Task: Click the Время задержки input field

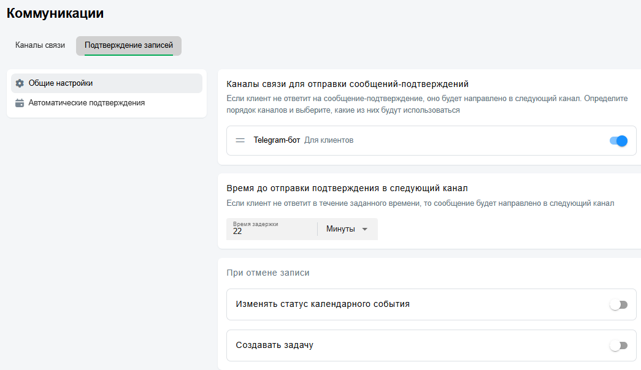Action: tap(272, 228)
